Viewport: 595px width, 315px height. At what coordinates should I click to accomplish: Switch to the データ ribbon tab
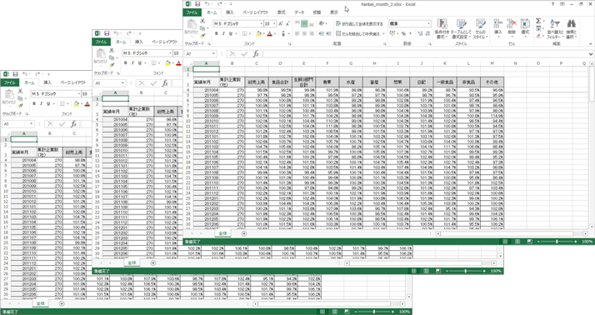point(299,12)
